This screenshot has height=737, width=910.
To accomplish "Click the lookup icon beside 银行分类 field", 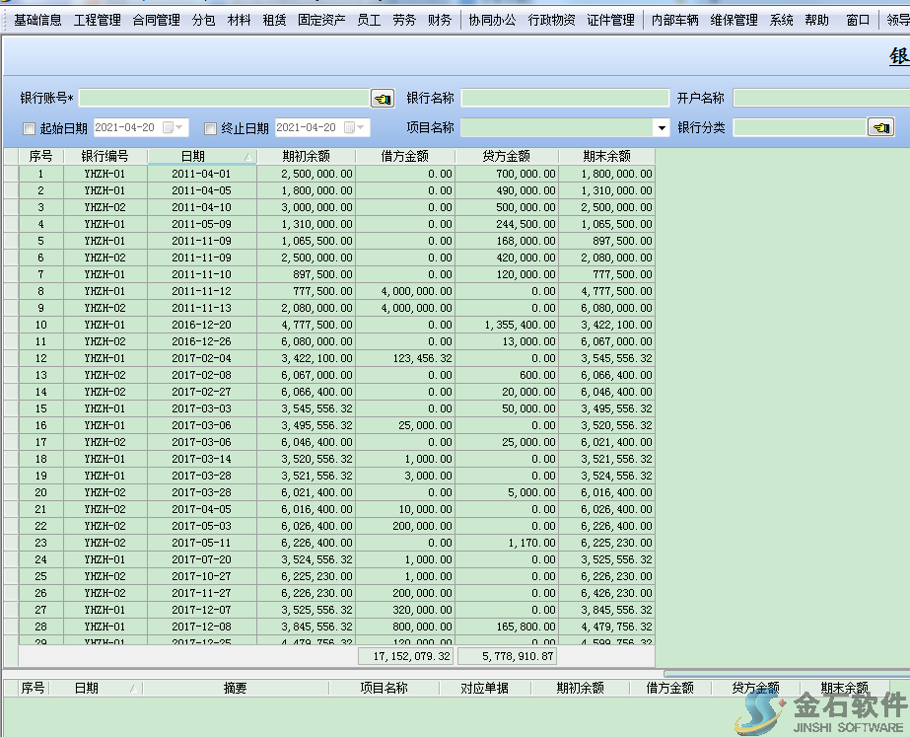I will (879, 127).
